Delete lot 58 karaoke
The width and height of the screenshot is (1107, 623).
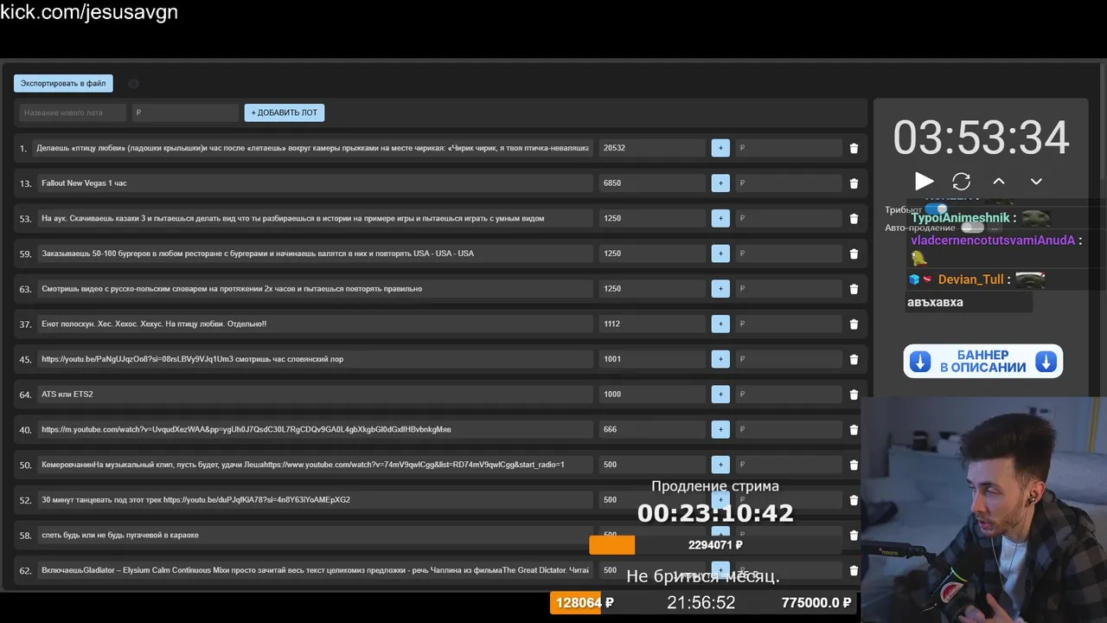coord(854,536)
